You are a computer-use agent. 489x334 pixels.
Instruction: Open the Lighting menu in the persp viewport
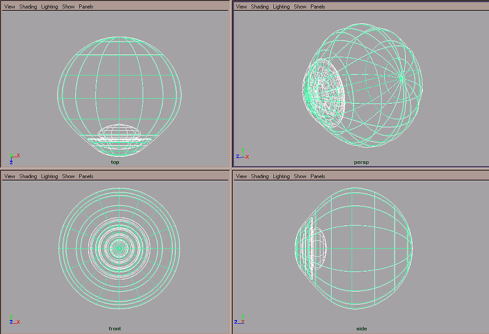(281, 7)
